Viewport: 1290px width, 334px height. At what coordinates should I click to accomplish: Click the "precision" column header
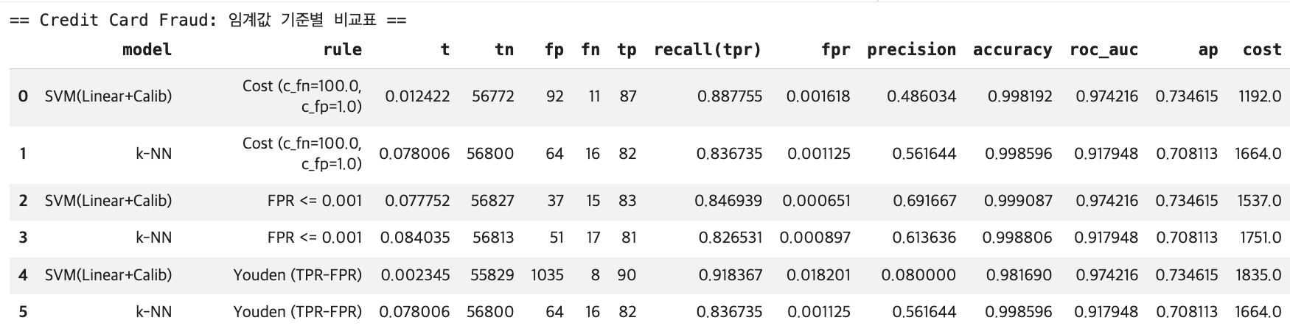(911, 50)
